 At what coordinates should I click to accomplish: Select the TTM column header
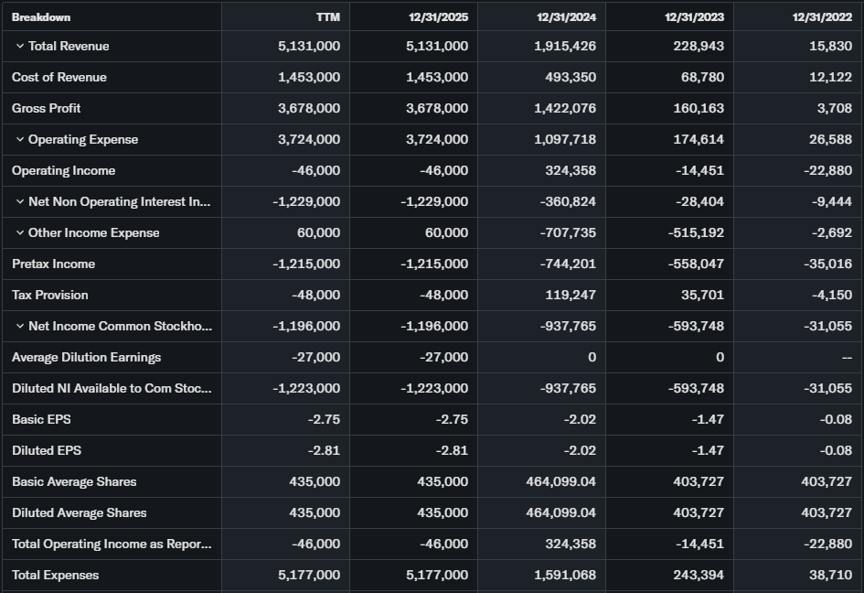[328, 16]
